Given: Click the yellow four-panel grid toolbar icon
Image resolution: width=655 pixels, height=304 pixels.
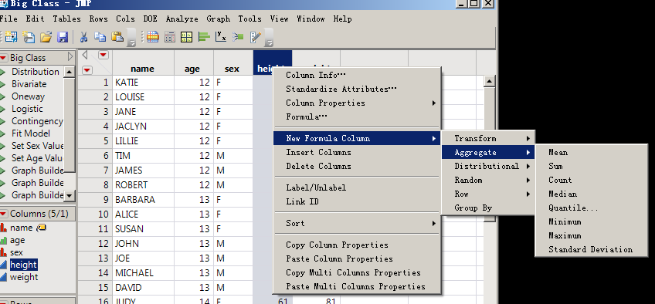Looking at the screenshot, I should (186, 37).
